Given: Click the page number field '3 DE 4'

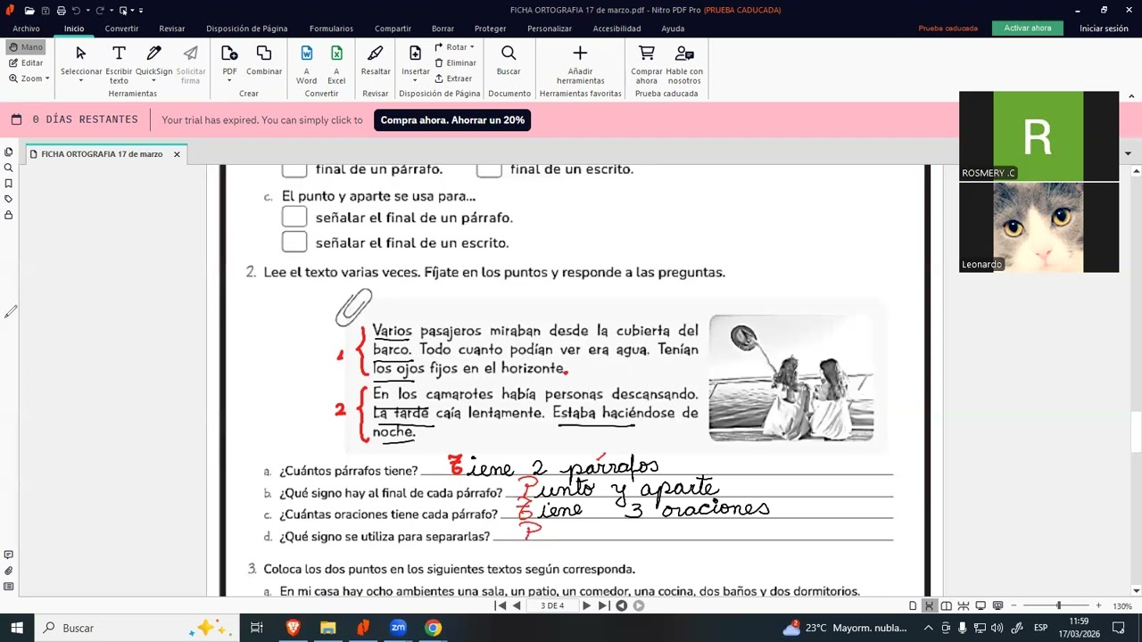Looking at the screenshot, I should [551, 605].
